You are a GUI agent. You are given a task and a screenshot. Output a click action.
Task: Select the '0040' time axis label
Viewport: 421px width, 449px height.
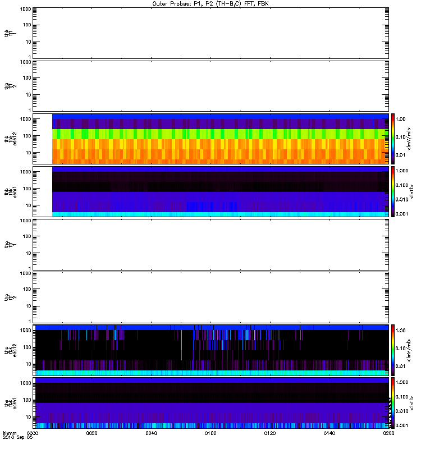click(151, 433)
